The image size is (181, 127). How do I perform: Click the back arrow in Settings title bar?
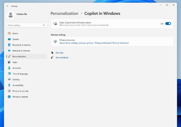(x=7, y=6)
